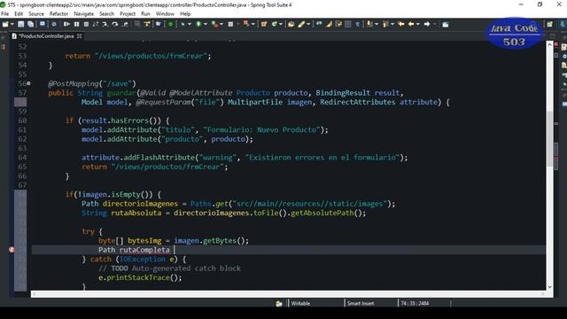Open the Project menu
Image resolution: width=567 pixels, height=319 pixels.
click(128, 14)
